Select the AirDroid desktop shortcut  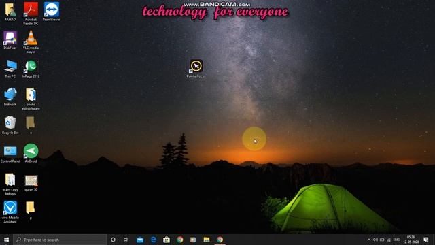pos(31,153)
